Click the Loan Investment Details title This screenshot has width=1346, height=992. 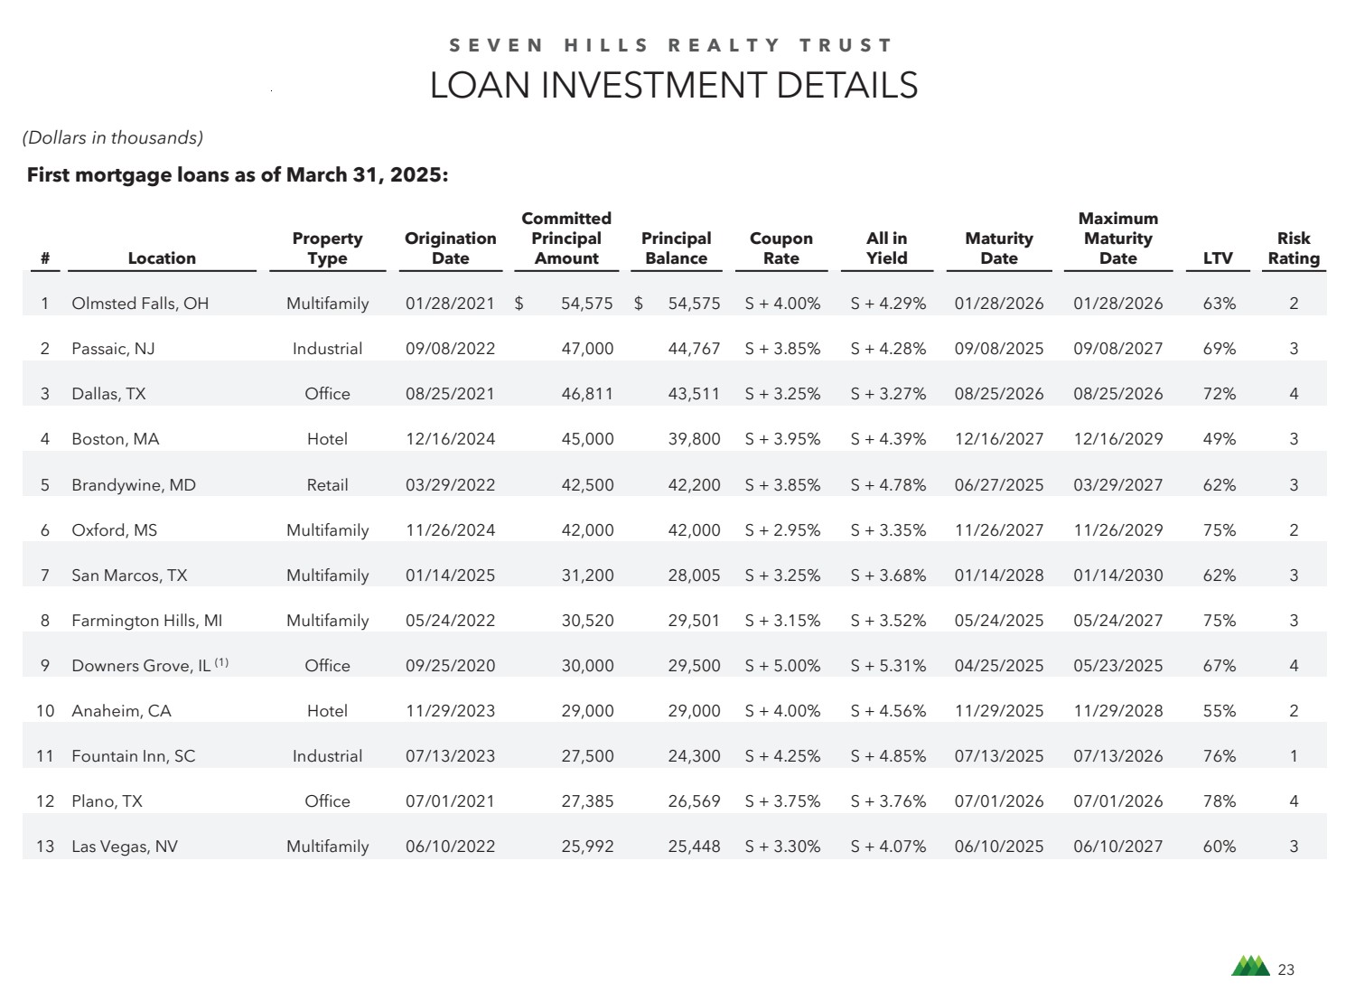[x=673, y=86]
